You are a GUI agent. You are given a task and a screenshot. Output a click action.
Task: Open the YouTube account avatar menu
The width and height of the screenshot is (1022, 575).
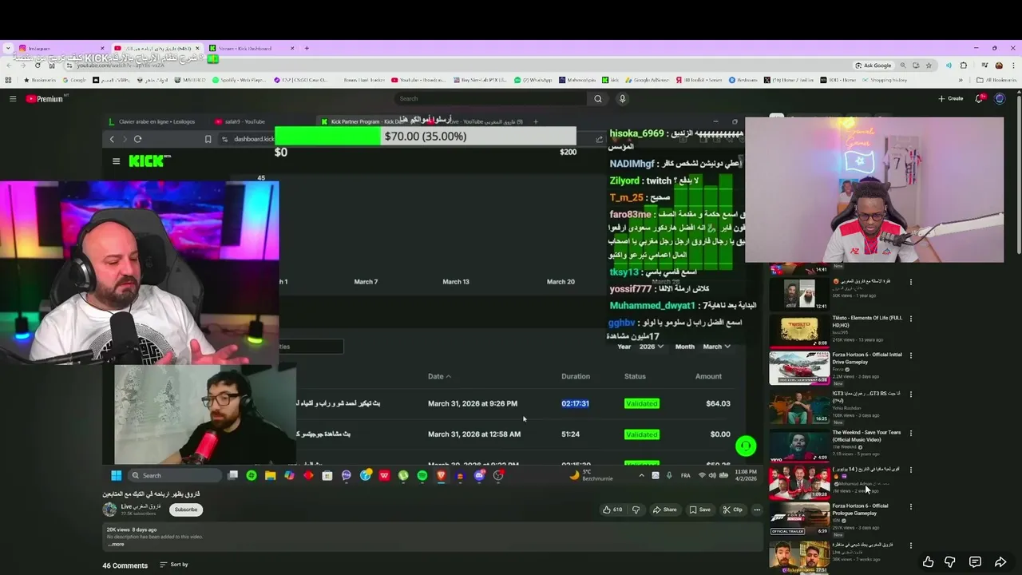1000,99
